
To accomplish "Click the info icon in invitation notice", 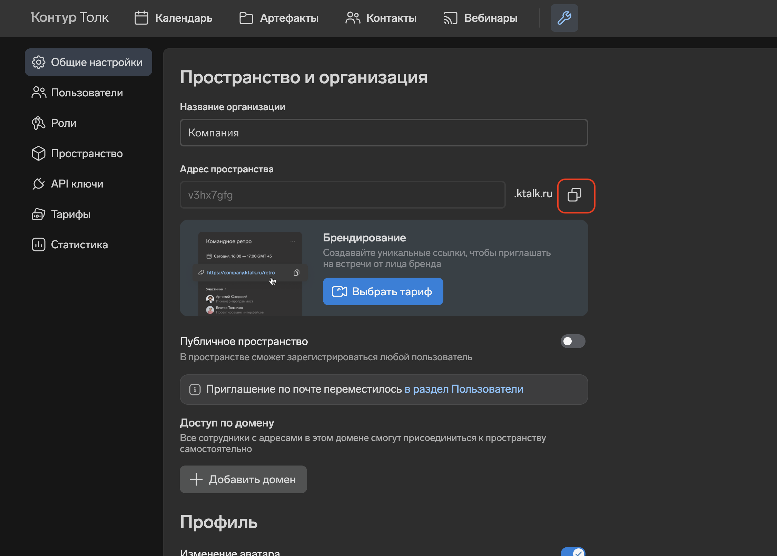I will point(195,390).
